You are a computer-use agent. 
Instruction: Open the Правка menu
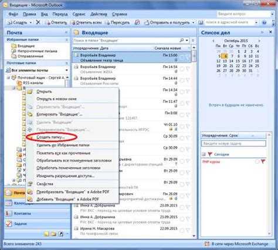pos(29,14)
